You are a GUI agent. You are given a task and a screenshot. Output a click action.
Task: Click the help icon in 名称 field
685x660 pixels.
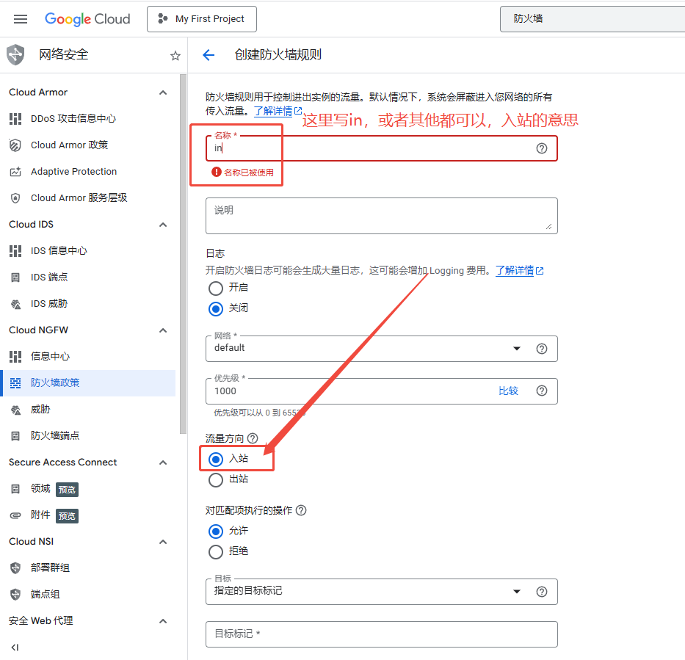point(542,148)
